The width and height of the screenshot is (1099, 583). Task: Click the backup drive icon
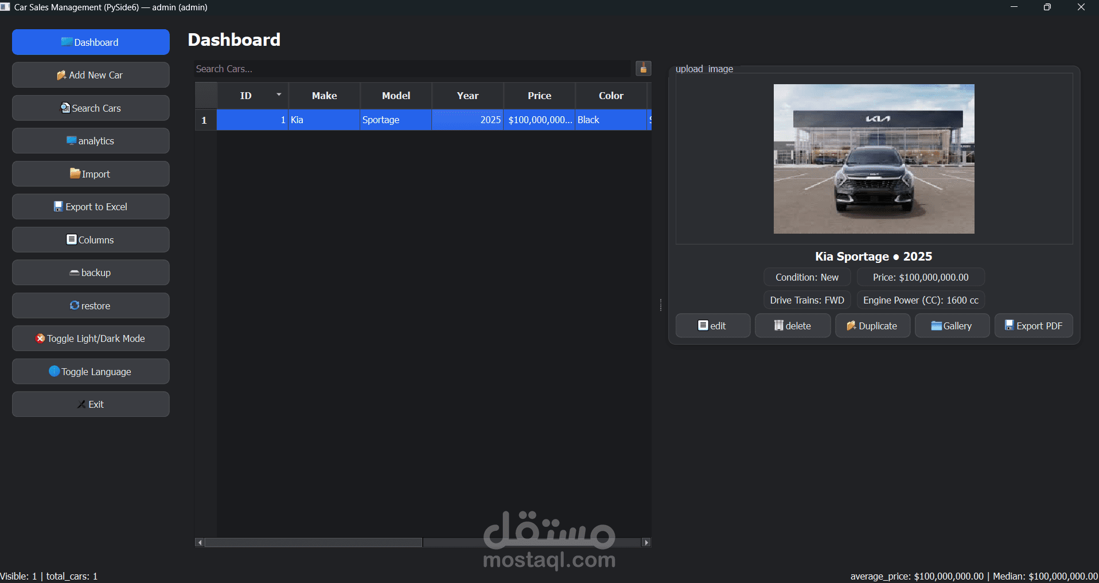75,273
